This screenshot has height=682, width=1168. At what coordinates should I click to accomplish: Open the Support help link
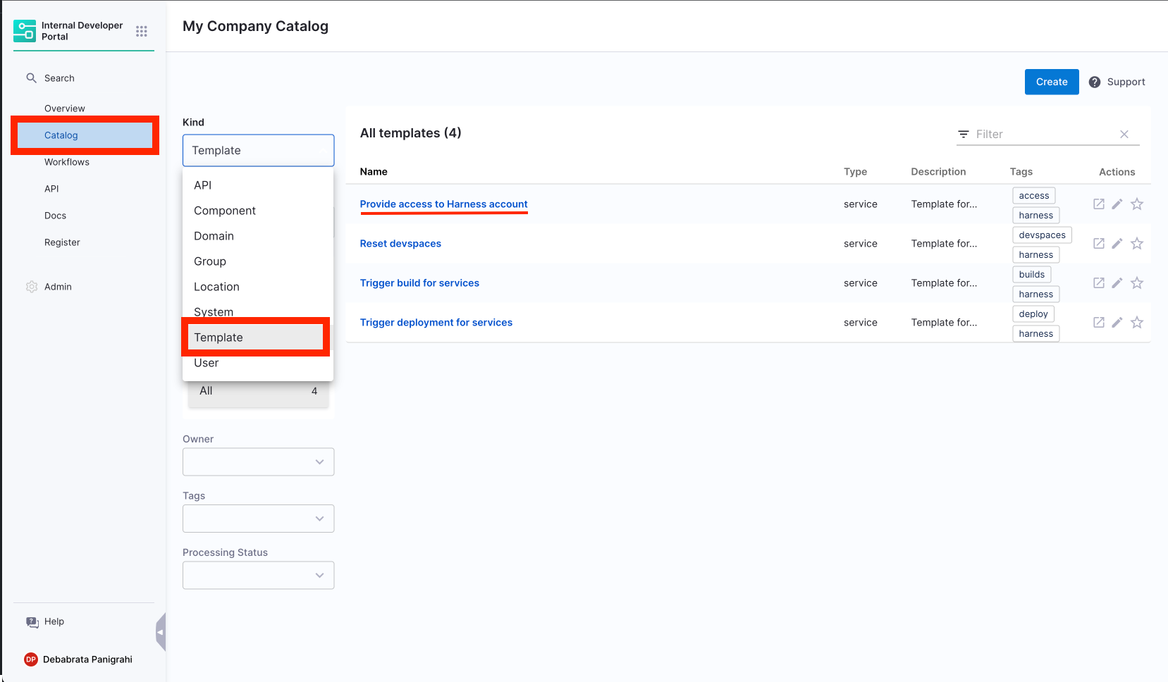(1117, 82)
